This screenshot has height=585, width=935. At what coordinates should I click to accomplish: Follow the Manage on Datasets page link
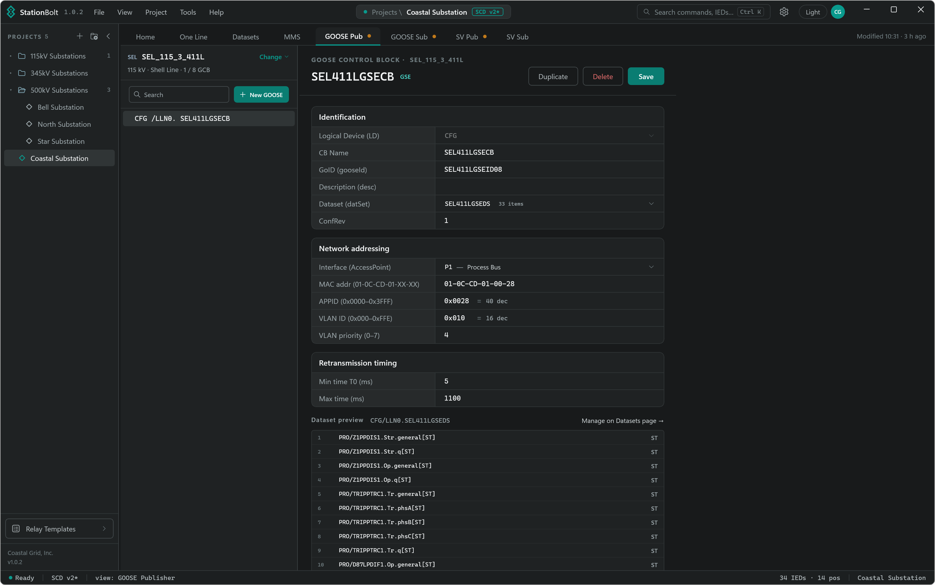coord(623,421)
